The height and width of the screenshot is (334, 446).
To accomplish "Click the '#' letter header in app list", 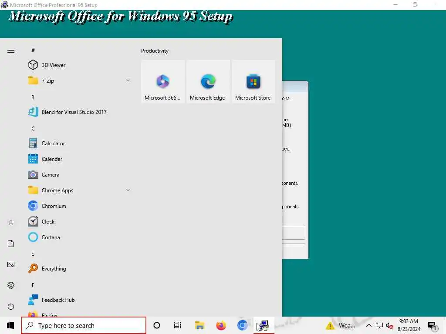I will (x=33, y=50).
